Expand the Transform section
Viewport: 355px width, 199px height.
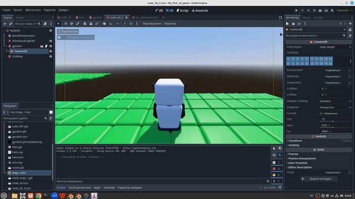pos(319,141)
